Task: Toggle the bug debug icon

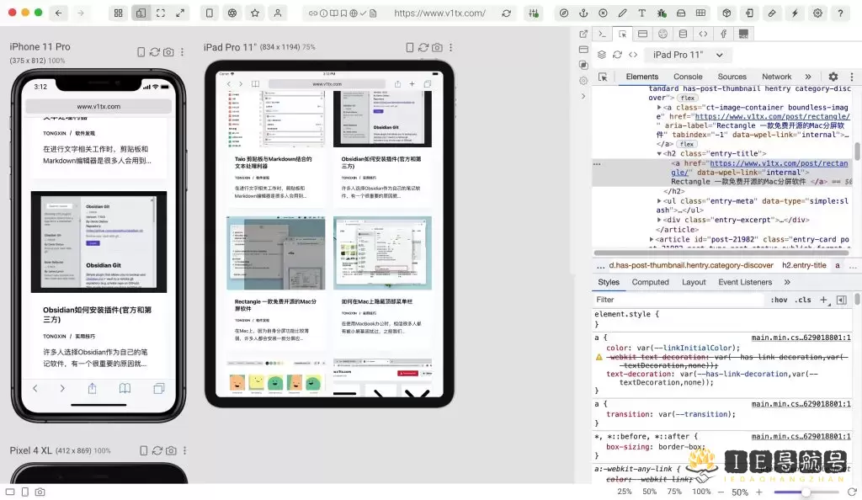Action: (x=662, y=13)
